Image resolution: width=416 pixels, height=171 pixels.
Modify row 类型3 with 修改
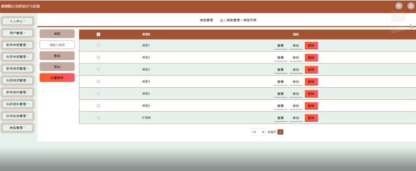click(x=296, y=70)
